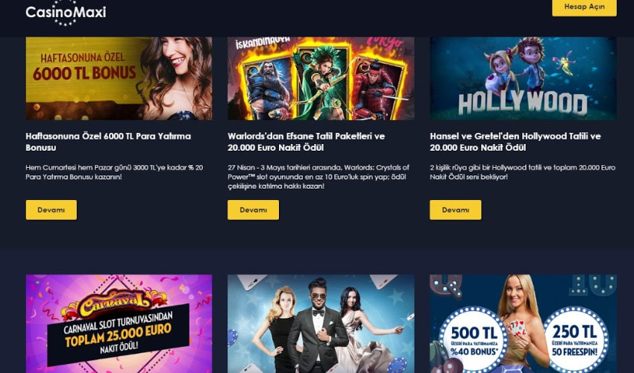Click the Cumartesi Pazar bonus description text
Viewport: 634px width, 373px height.
pos(114,172)
